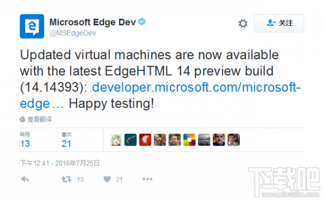Open the developer.microsoft.com link
This screenshot has width=324, height=200.
(160, 95)
